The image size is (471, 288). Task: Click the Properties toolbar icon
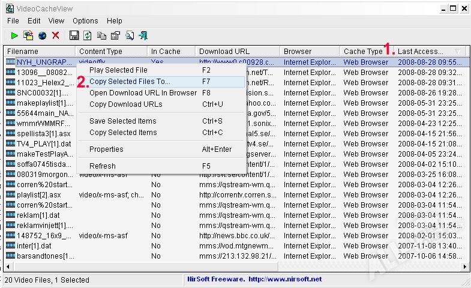click(116, 36)
